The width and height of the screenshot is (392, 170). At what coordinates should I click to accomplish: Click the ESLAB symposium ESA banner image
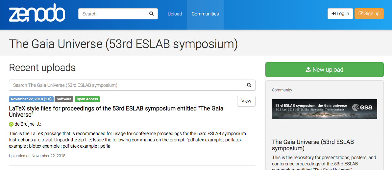pos(325,109)
